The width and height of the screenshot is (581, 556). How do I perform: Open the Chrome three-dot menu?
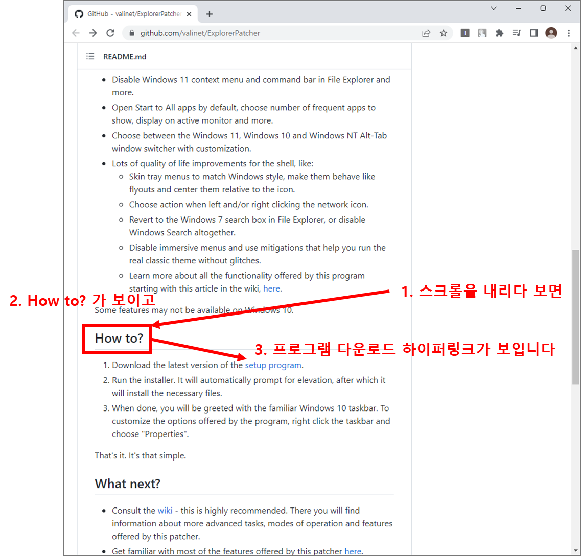(x=569, y=33)
